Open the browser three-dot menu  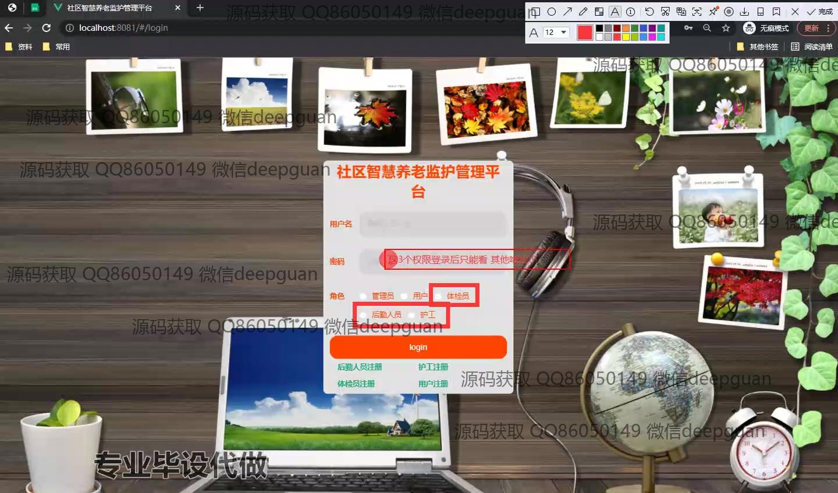[x=828, y=28]
